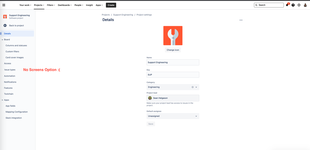
Task: Collapse the Apps section in sidebar
Action: [2, 100]
